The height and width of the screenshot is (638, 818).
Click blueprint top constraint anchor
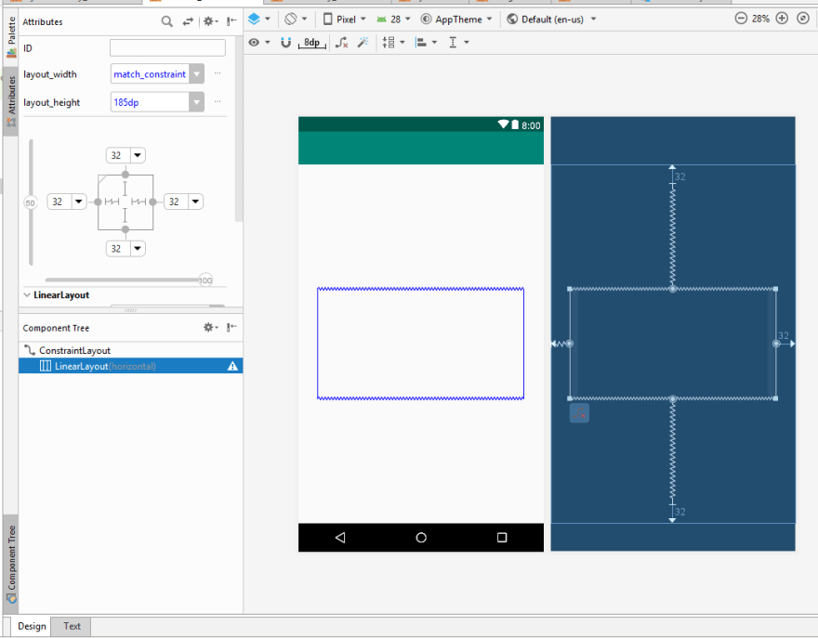click(x=672, y=289)
